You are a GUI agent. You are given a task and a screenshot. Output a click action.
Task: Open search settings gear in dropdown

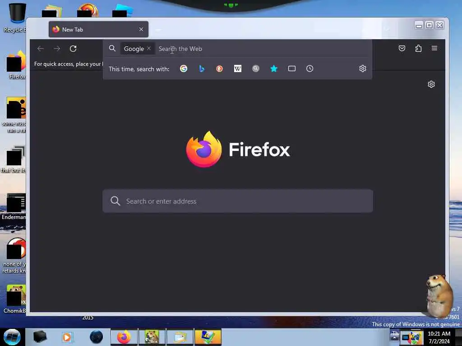click(363, 68)
